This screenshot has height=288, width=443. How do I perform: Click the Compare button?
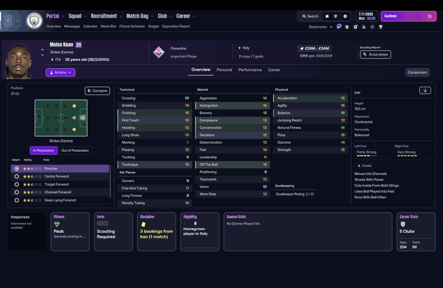[x=97, y=91]
